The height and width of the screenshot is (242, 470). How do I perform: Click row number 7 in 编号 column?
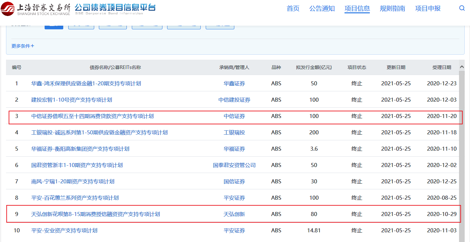coord(17,181)
